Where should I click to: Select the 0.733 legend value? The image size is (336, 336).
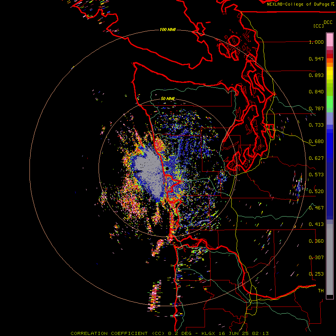point(316,125)
